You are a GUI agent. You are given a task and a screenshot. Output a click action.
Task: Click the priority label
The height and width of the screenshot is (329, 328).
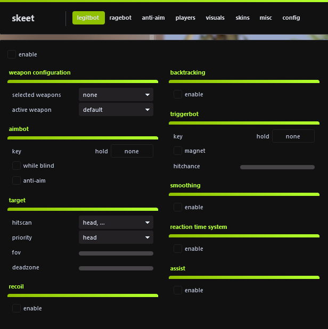pyautogui.click(x=22, y=237)
